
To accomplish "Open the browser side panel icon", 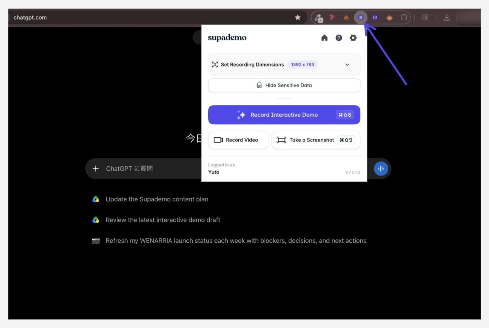I will 425,18.
